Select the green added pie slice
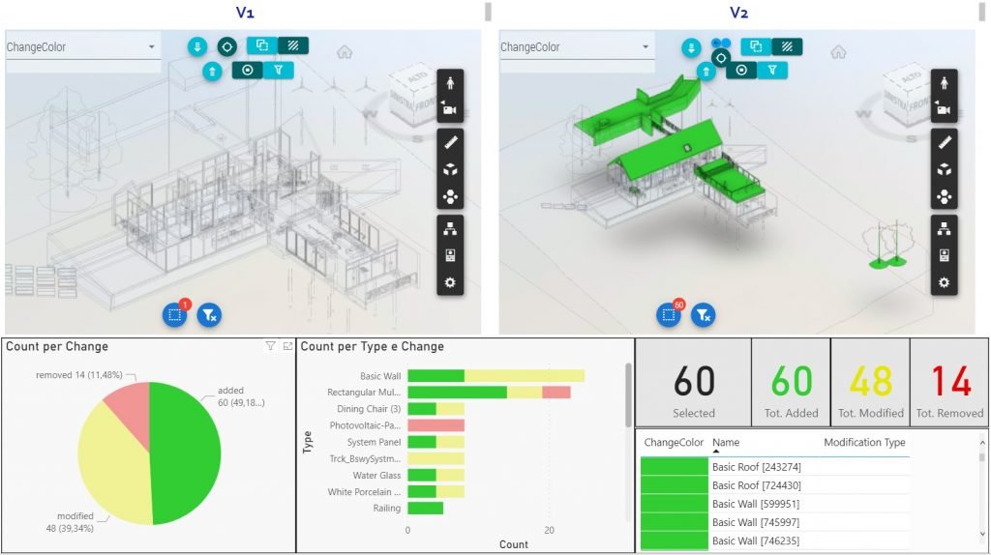 (x=187, y=452)
